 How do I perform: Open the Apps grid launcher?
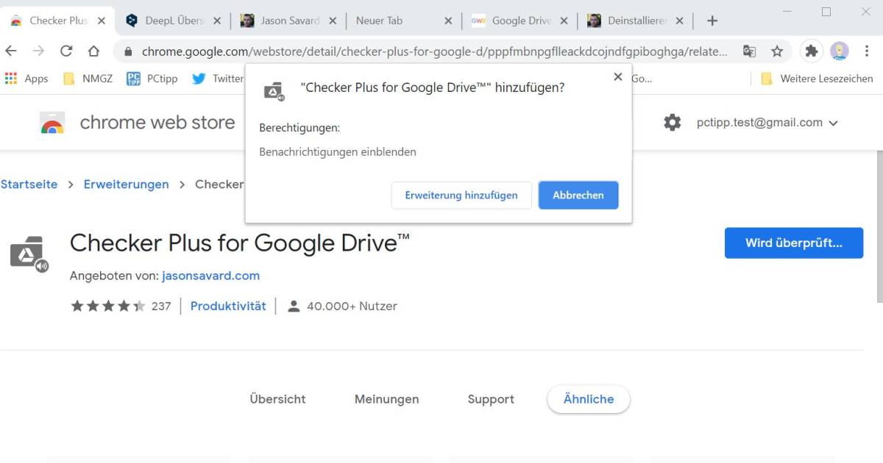coord(11,78)
